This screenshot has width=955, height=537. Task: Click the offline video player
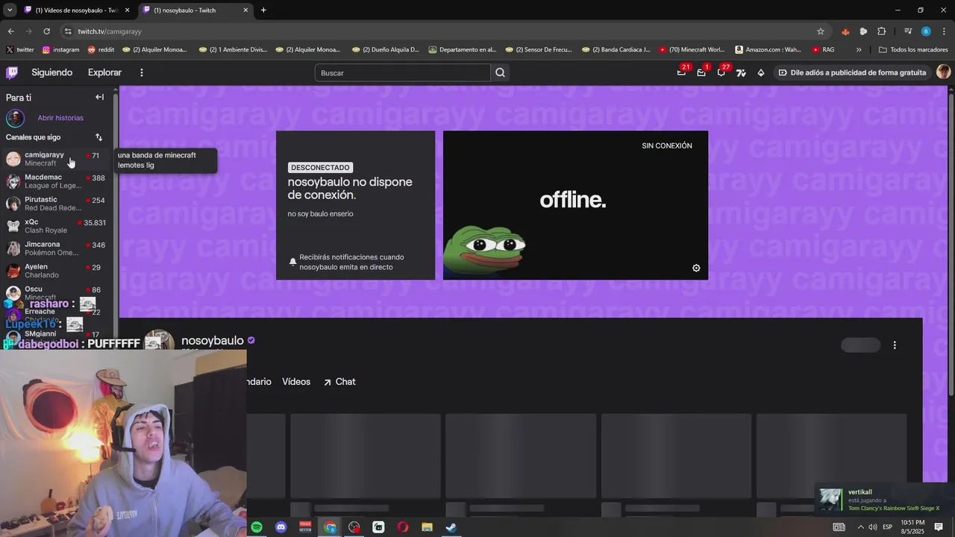pyautogui.click(x=575, y=205)
